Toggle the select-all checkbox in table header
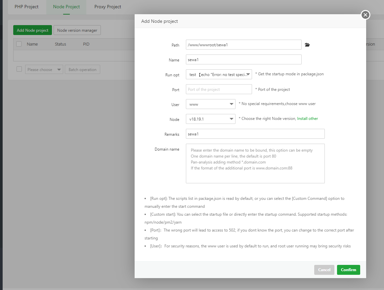This screenshot has height=290, width=384. coord(19,44)
